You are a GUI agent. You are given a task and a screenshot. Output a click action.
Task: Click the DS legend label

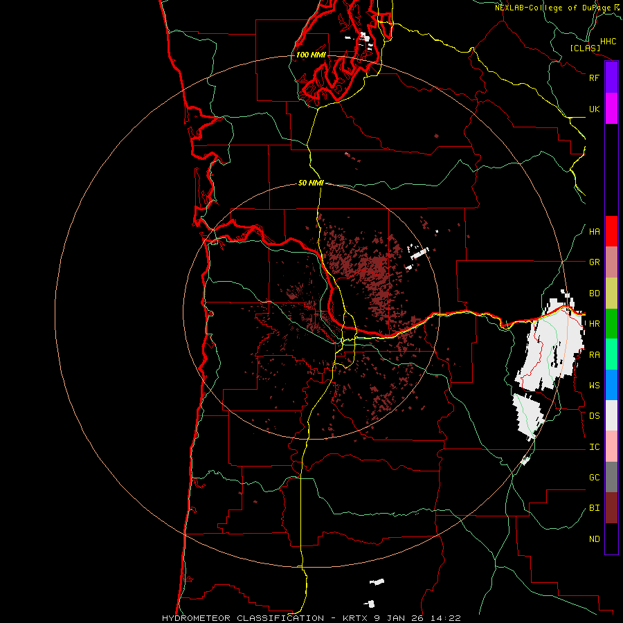(594, 416)
